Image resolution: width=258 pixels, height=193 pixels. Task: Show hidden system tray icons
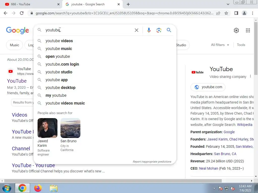214,188
